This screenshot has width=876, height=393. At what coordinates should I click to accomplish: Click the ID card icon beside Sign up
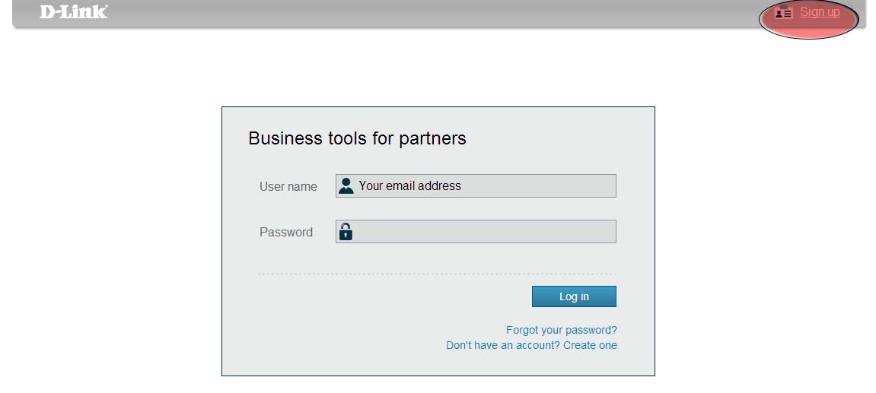pos(783,12)
